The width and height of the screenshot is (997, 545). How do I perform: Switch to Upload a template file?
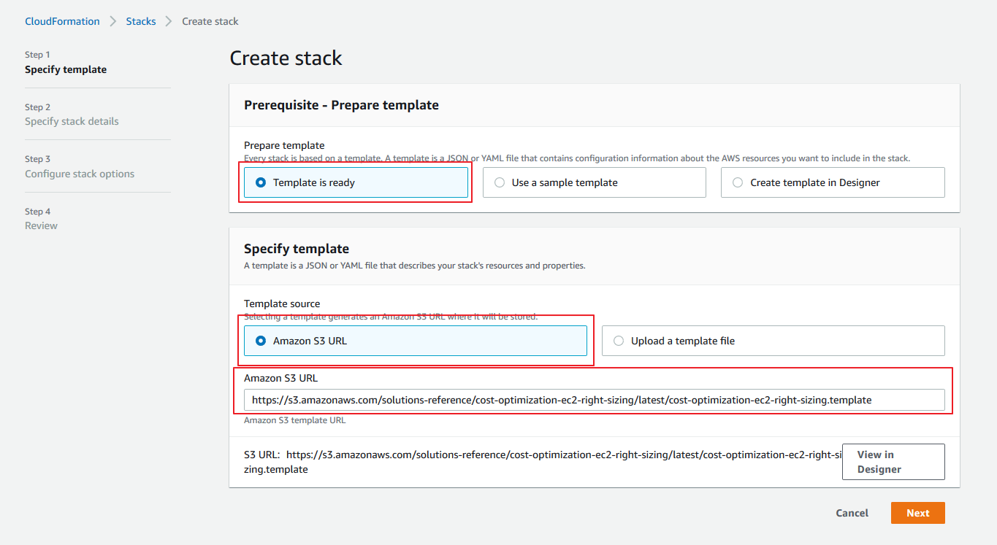tap(619, 341)
